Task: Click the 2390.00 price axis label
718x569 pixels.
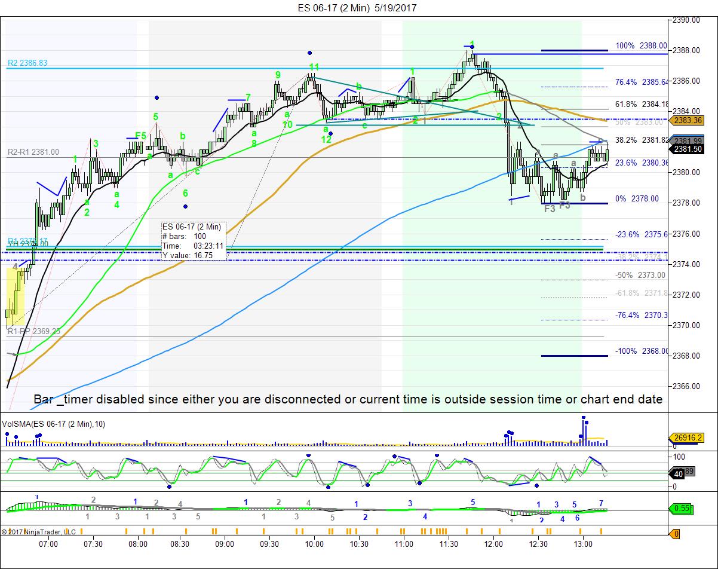Action: [686, 20]
